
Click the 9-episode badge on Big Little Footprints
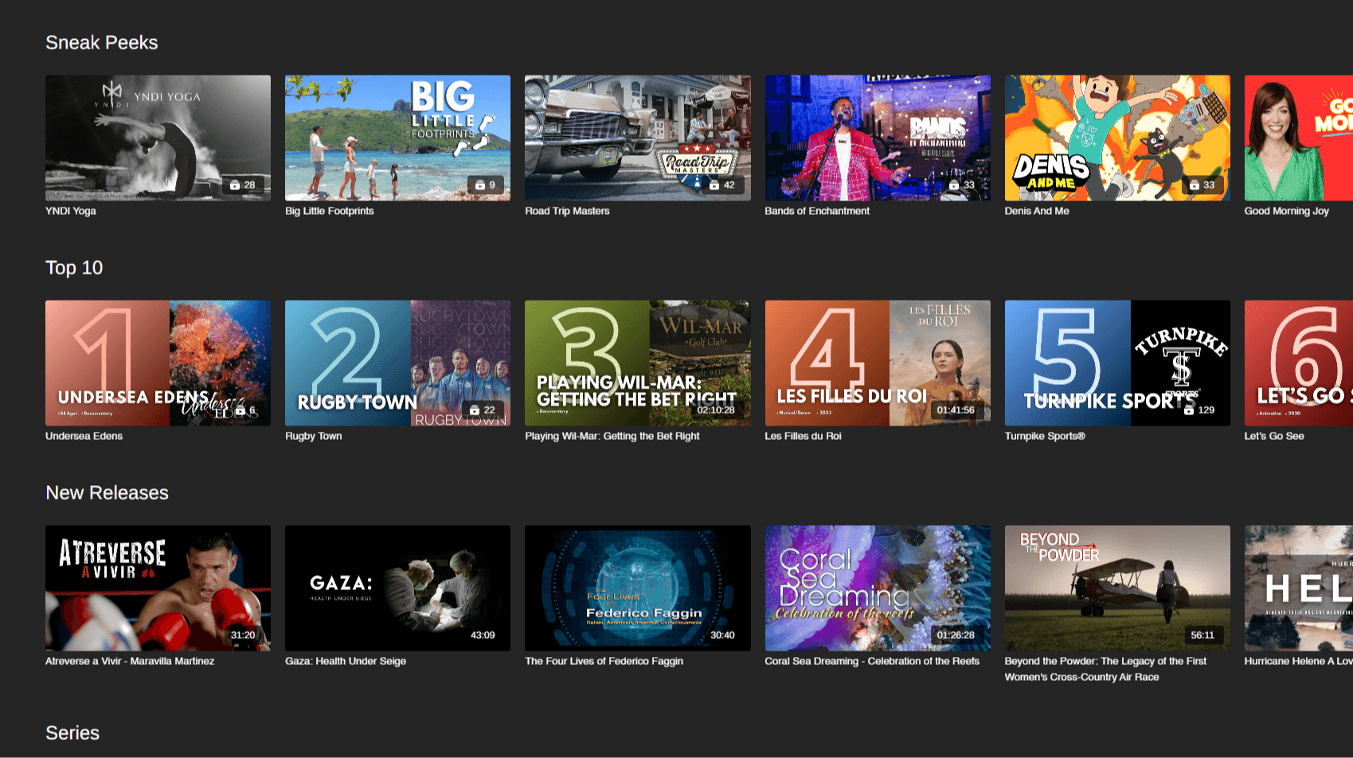484,184
